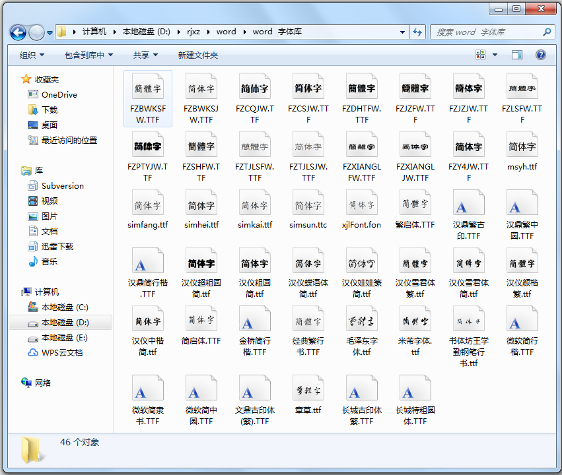Open 下载 in the navigation pane
Screen dimensions: 562x475
(50, 110)
